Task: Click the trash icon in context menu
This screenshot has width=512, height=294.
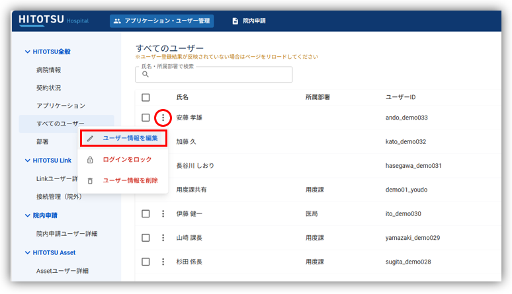Action: (x=91, y=180)
